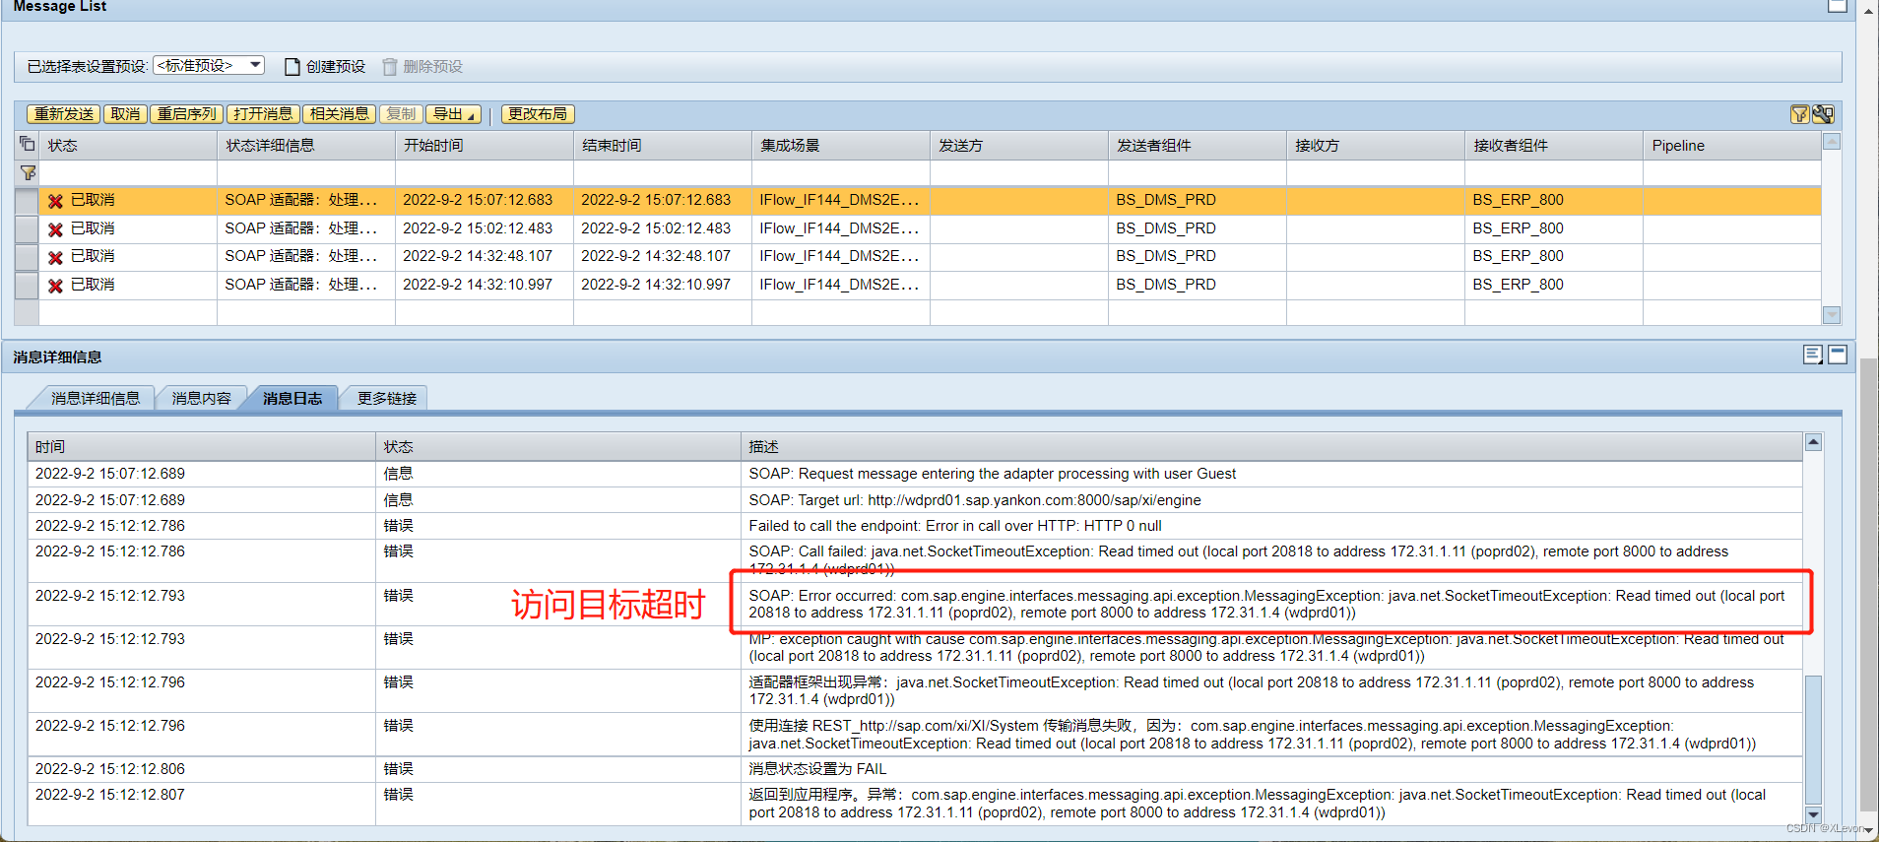Click the log 时间 column header

coord(201,446)
